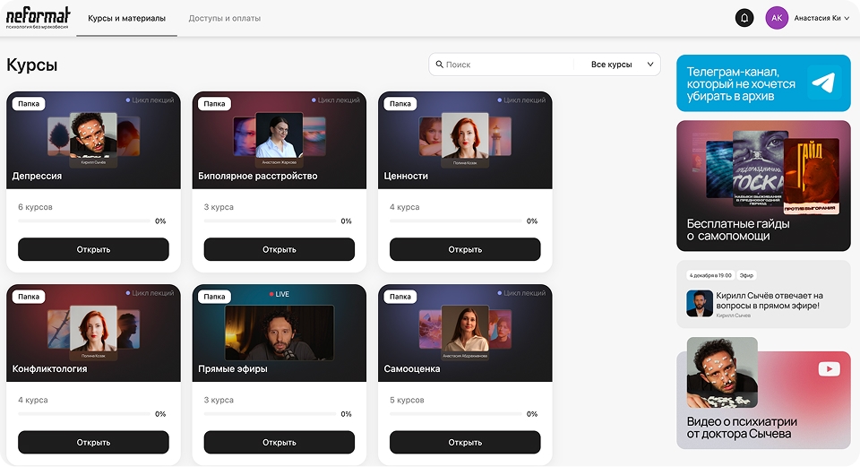Click the AK profile avatar

point(777,18)
